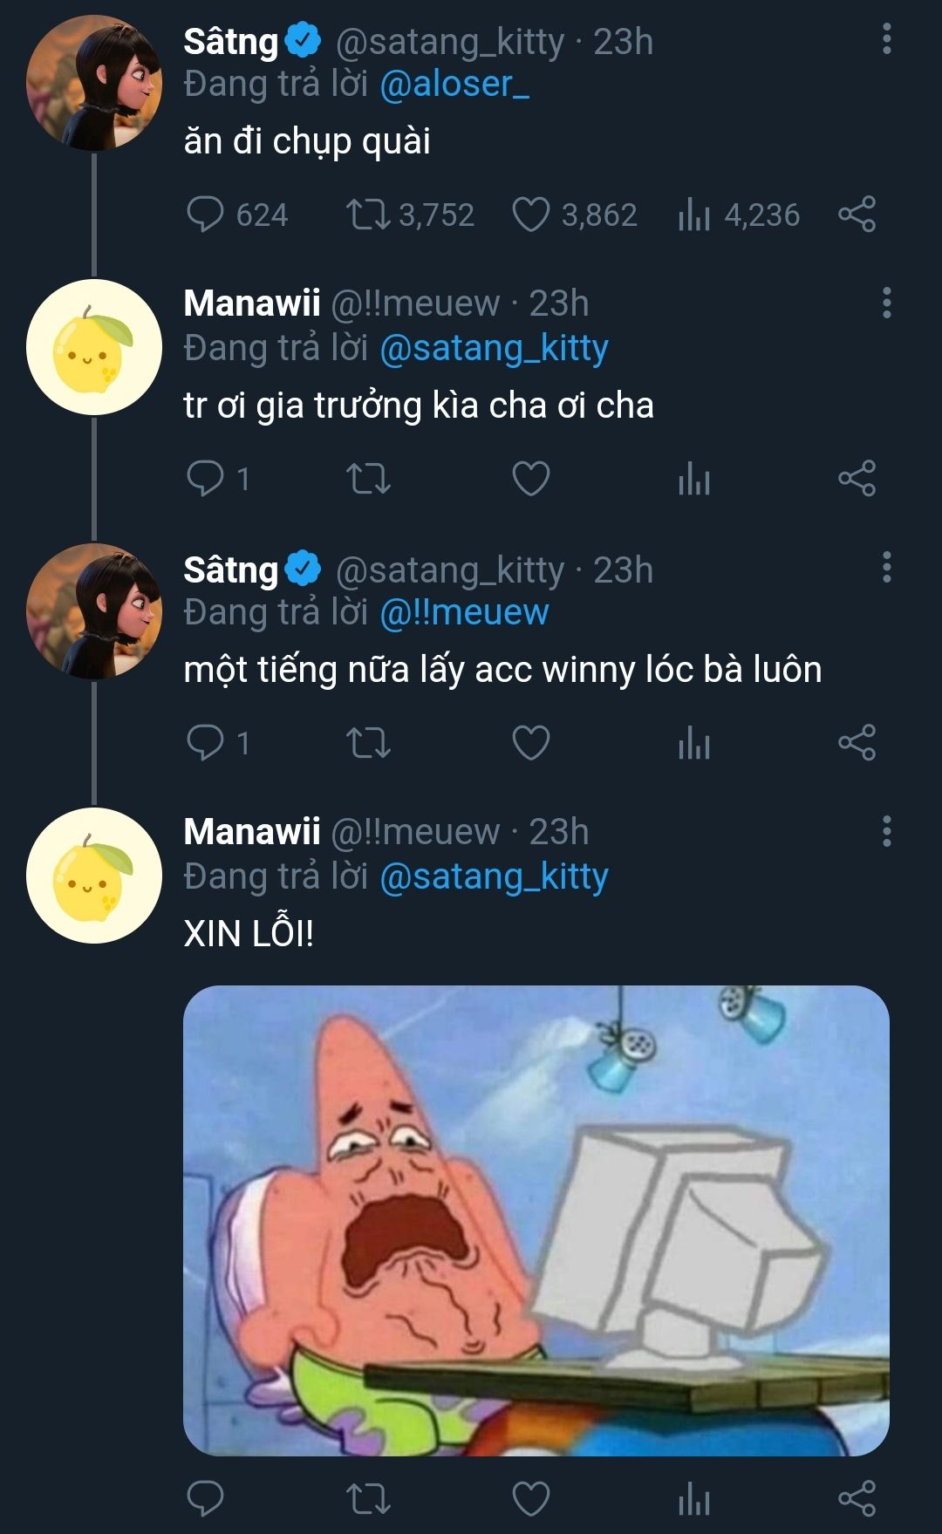942x1534 pixels.
Task: View analytics of "XIN LỖI!" tweet
Action: point(694,1499)
